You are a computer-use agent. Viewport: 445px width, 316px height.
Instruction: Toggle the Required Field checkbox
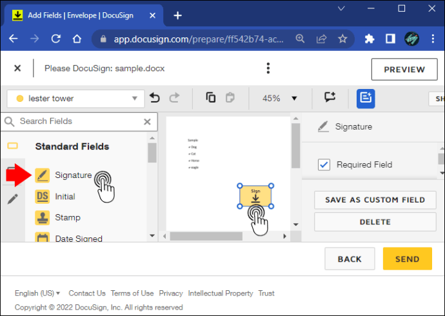click(324, 164)
